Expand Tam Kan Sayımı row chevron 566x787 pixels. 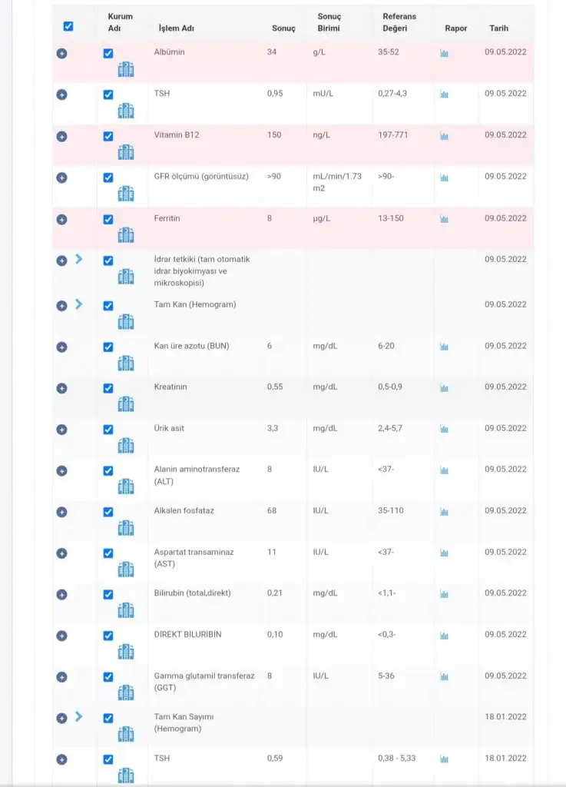click(x=78, y=717)
